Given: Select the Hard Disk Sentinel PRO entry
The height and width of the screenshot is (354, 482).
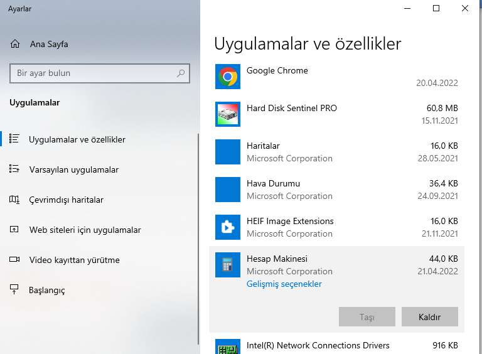Looking at the screenshot, I should pyautogui.click(x=336, y=114).
